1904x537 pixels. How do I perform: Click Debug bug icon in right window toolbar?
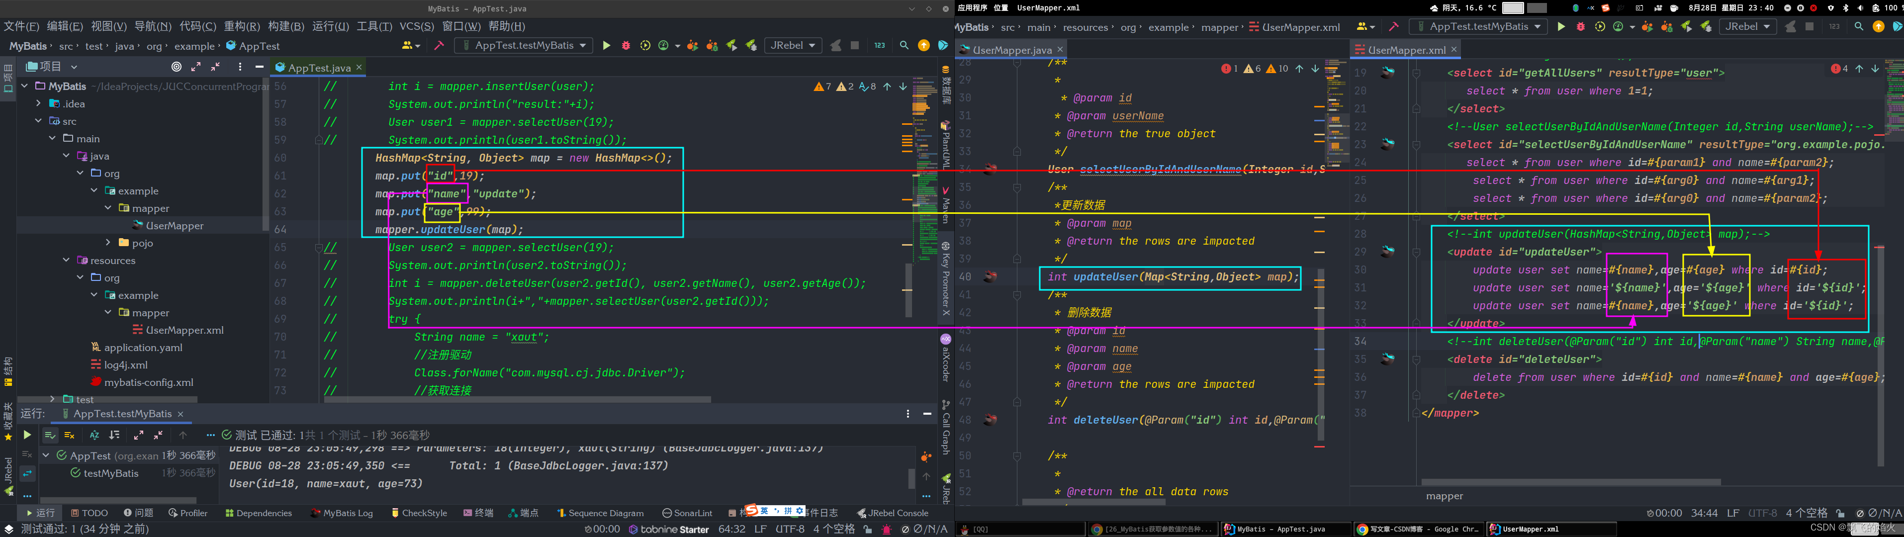click(x=1581, y=26)
